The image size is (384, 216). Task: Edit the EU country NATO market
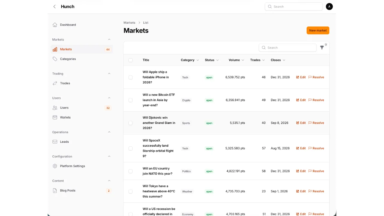(301, 171)
